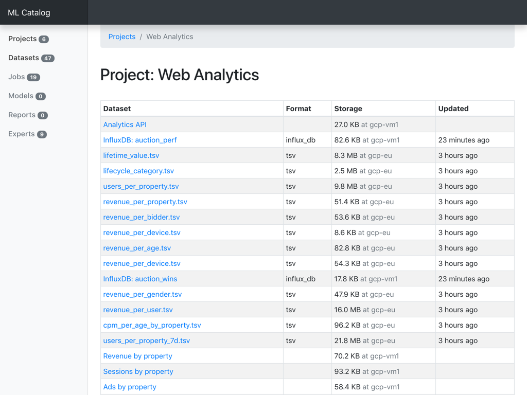Image resolution: width=527 pixels, height=395 pixels.
Task: Click '3 hours ago' in the lifetime_value.tsv row
Action: (x=458, y=155)
